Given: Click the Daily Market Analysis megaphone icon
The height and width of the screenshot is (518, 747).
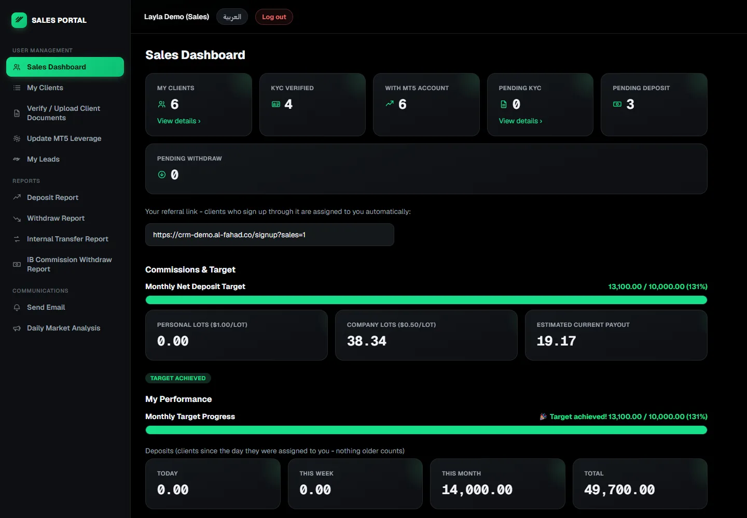Looking at the screenshot, I should (17, 328).
